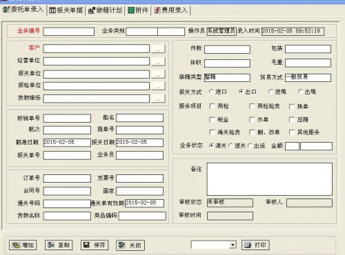345x255 pixels.
Task: Click the 订单号 input field
Action: point(67,178)
